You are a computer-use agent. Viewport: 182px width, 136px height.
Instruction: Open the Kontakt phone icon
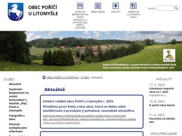point(116,6)
